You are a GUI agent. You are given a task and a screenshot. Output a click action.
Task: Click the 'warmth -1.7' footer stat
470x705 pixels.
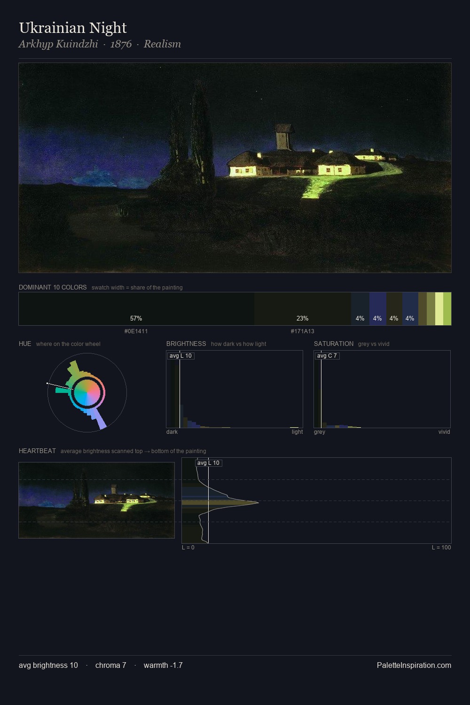[x=163, y=665]
